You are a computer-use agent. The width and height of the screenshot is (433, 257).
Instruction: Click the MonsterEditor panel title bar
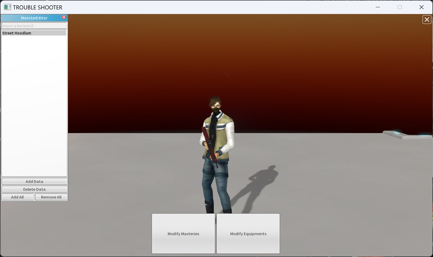[x=34, y=18]
